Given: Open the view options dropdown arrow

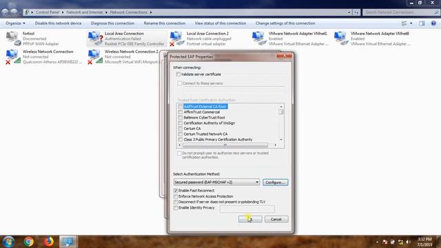Looking at the screenshot, I should tap(411, 23).
